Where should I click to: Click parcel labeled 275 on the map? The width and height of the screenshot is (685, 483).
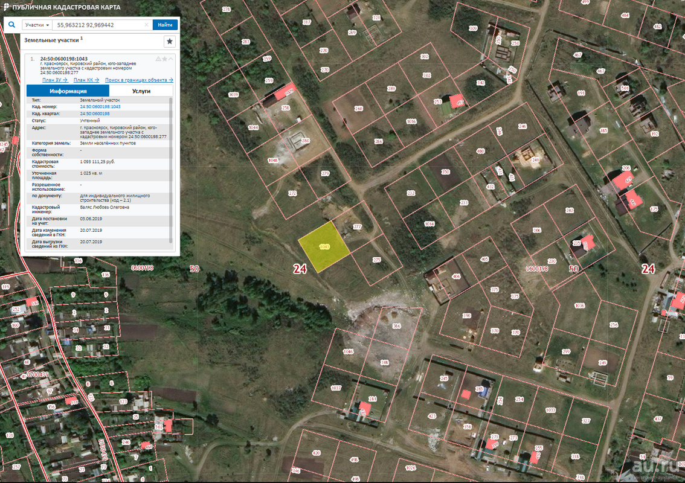[x=376, y=260]
